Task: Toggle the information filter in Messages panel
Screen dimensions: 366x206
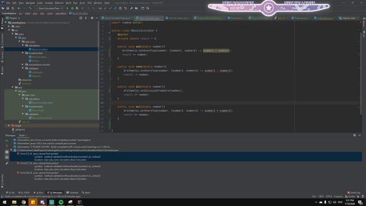Action: tap(7, 152)
